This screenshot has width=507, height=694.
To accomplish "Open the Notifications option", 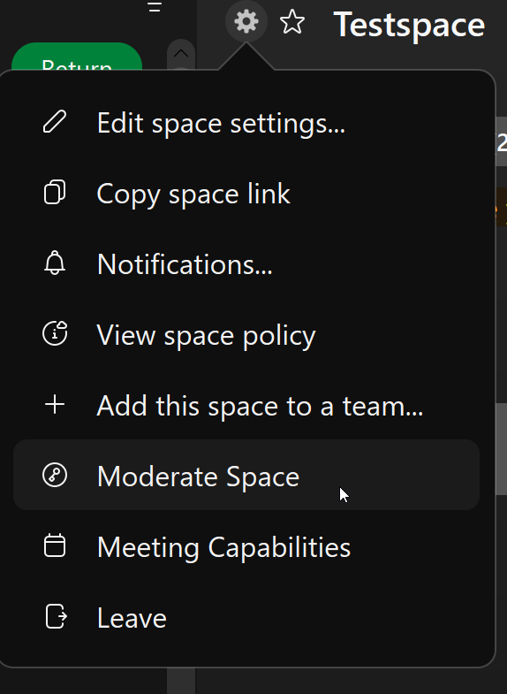I will (246, 263).
